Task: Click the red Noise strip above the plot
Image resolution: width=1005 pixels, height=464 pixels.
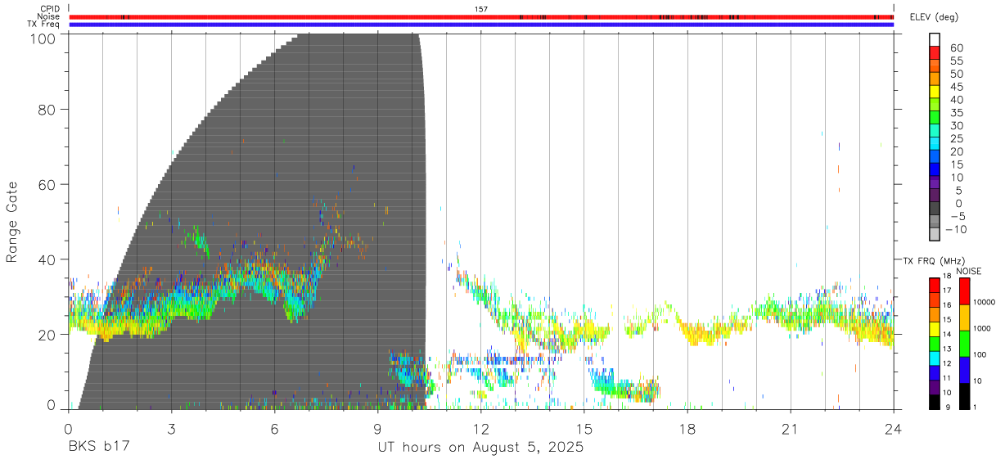Action: 481,16
